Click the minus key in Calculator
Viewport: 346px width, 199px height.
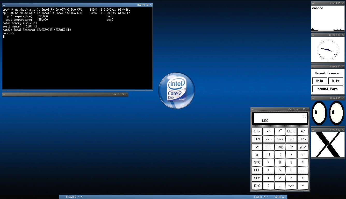point(303,170)
